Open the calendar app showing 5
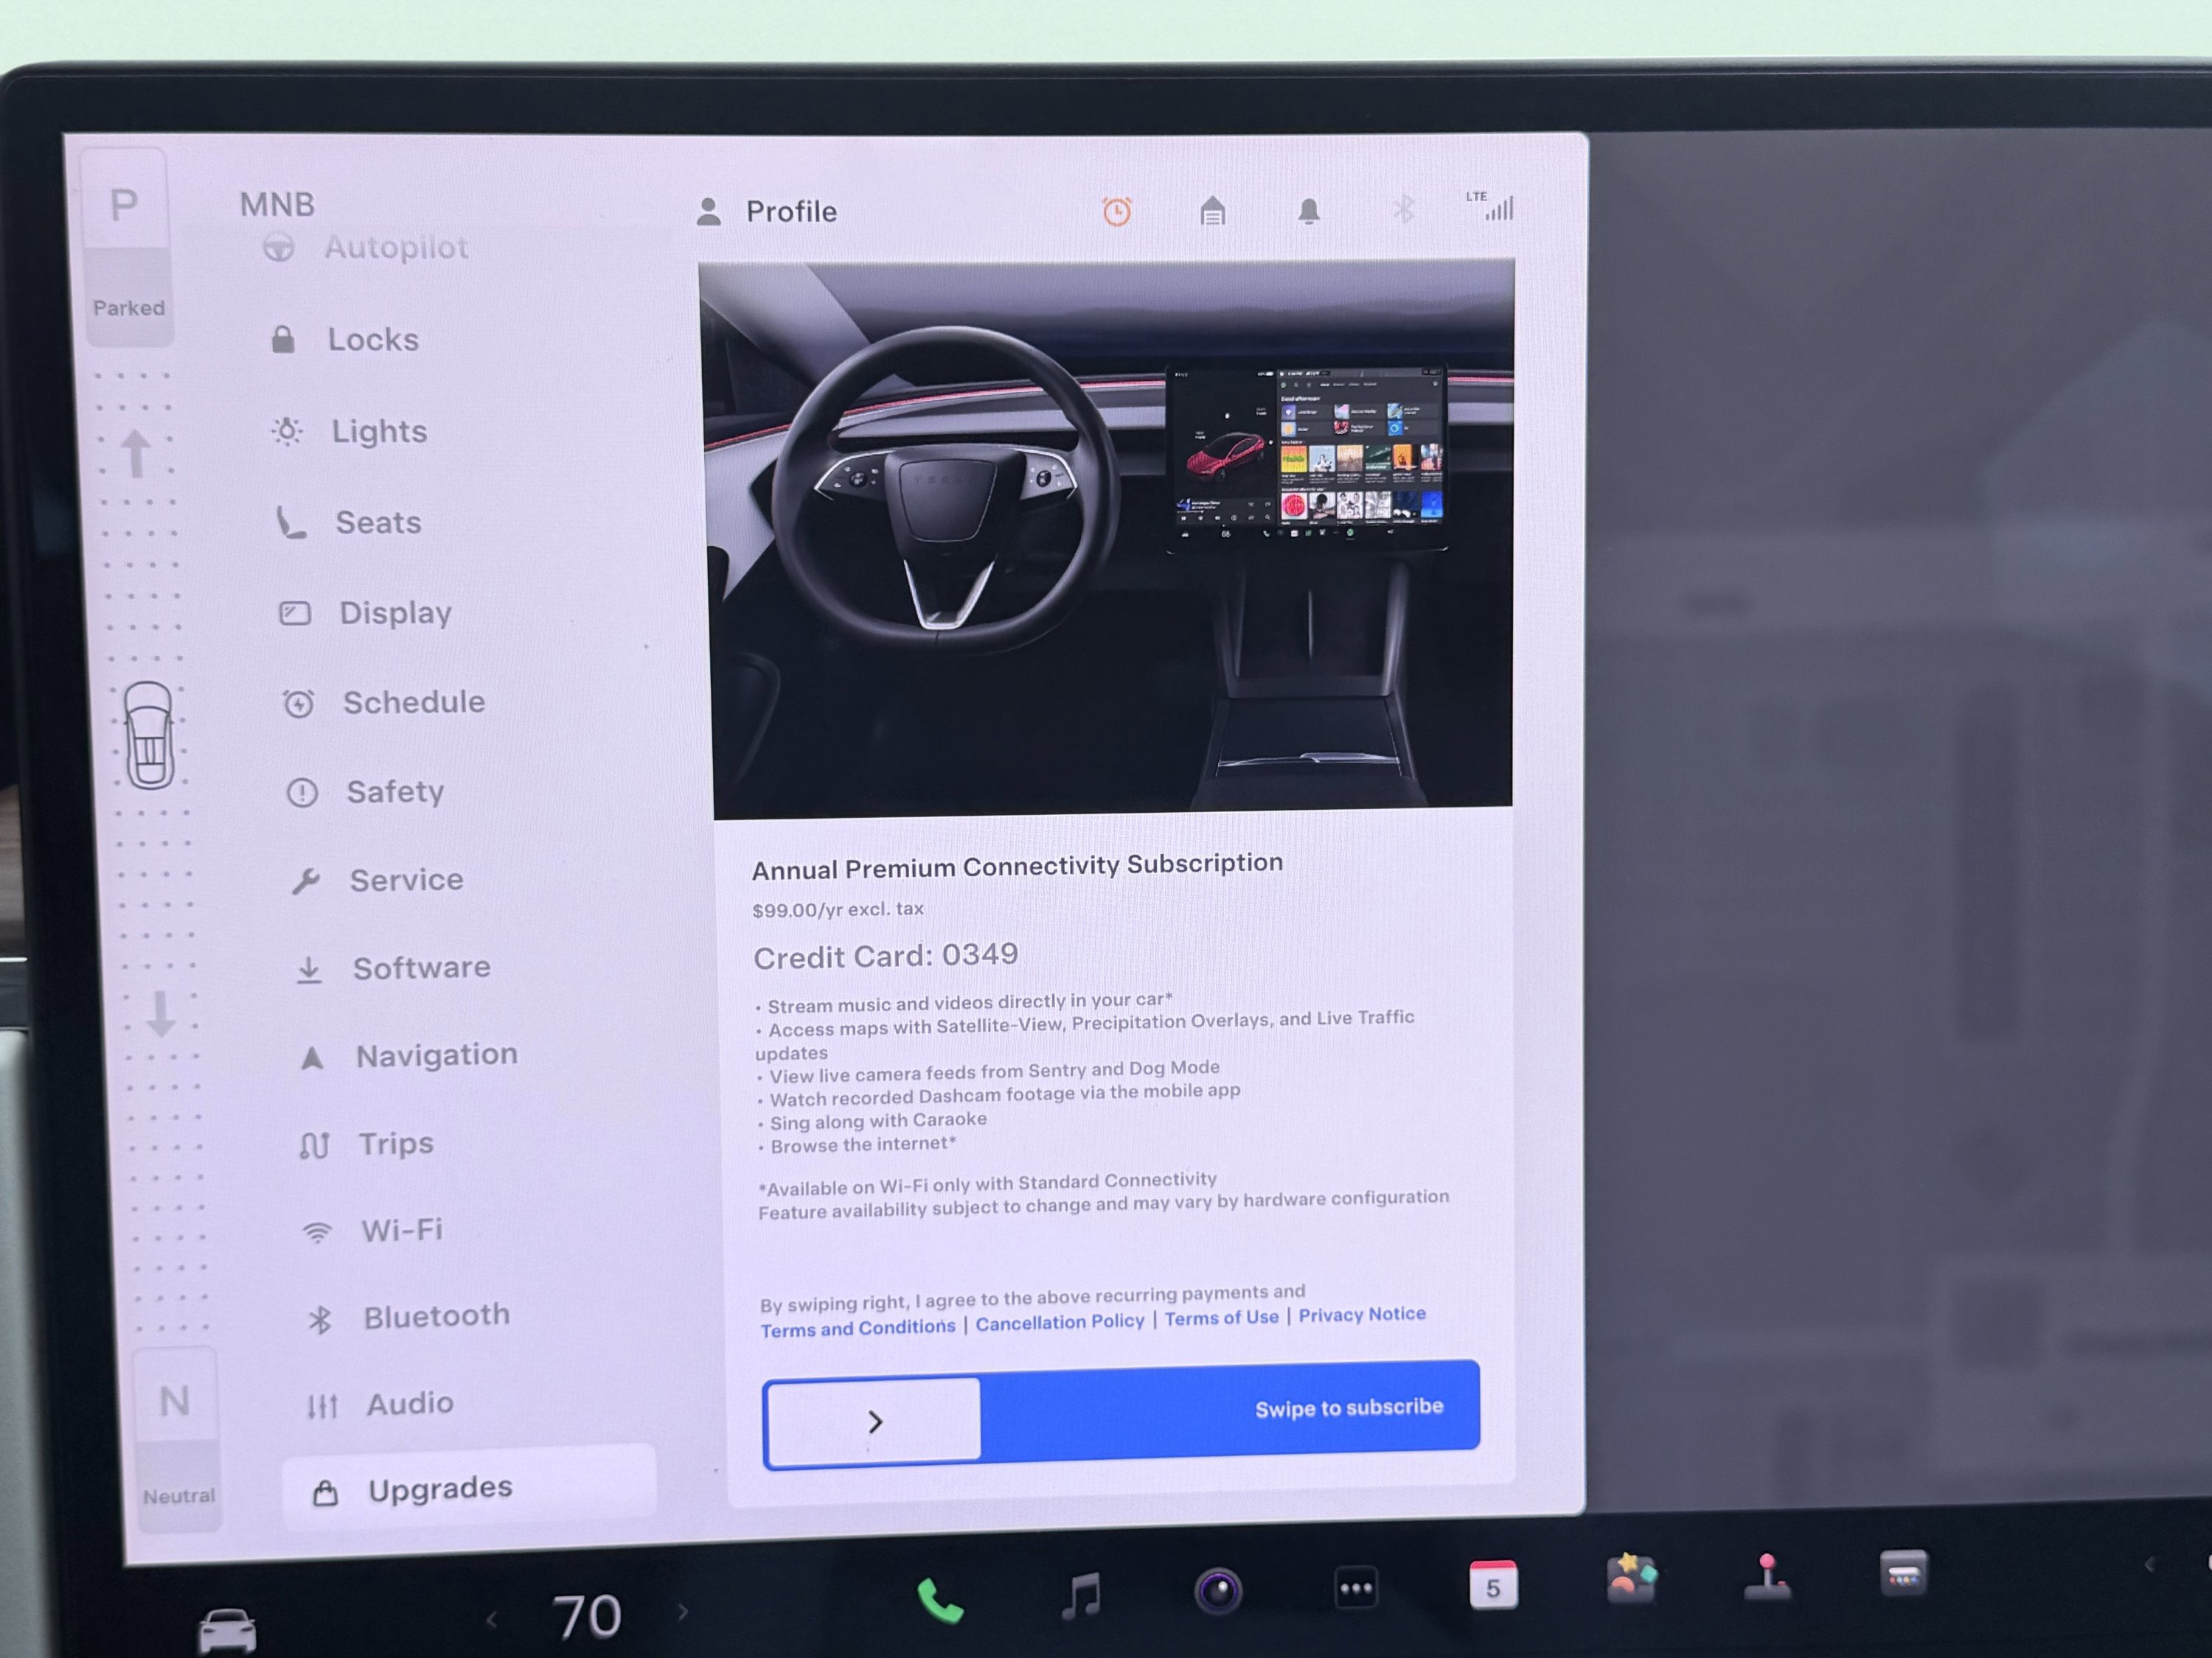The height and width of the screenshot is (1658, 2212). [1494, 1584]
